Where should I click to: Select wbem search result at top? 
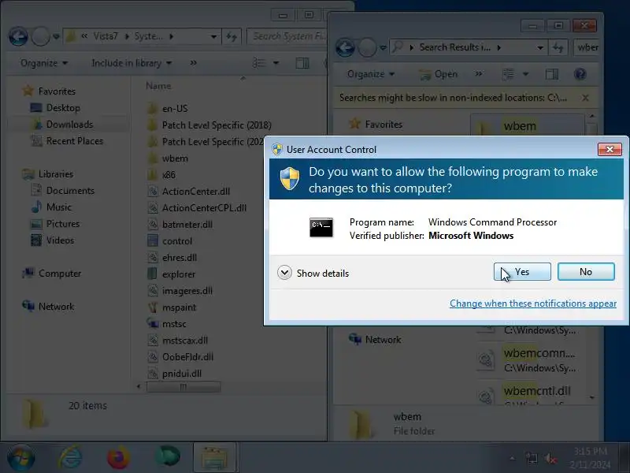(527, 126)
